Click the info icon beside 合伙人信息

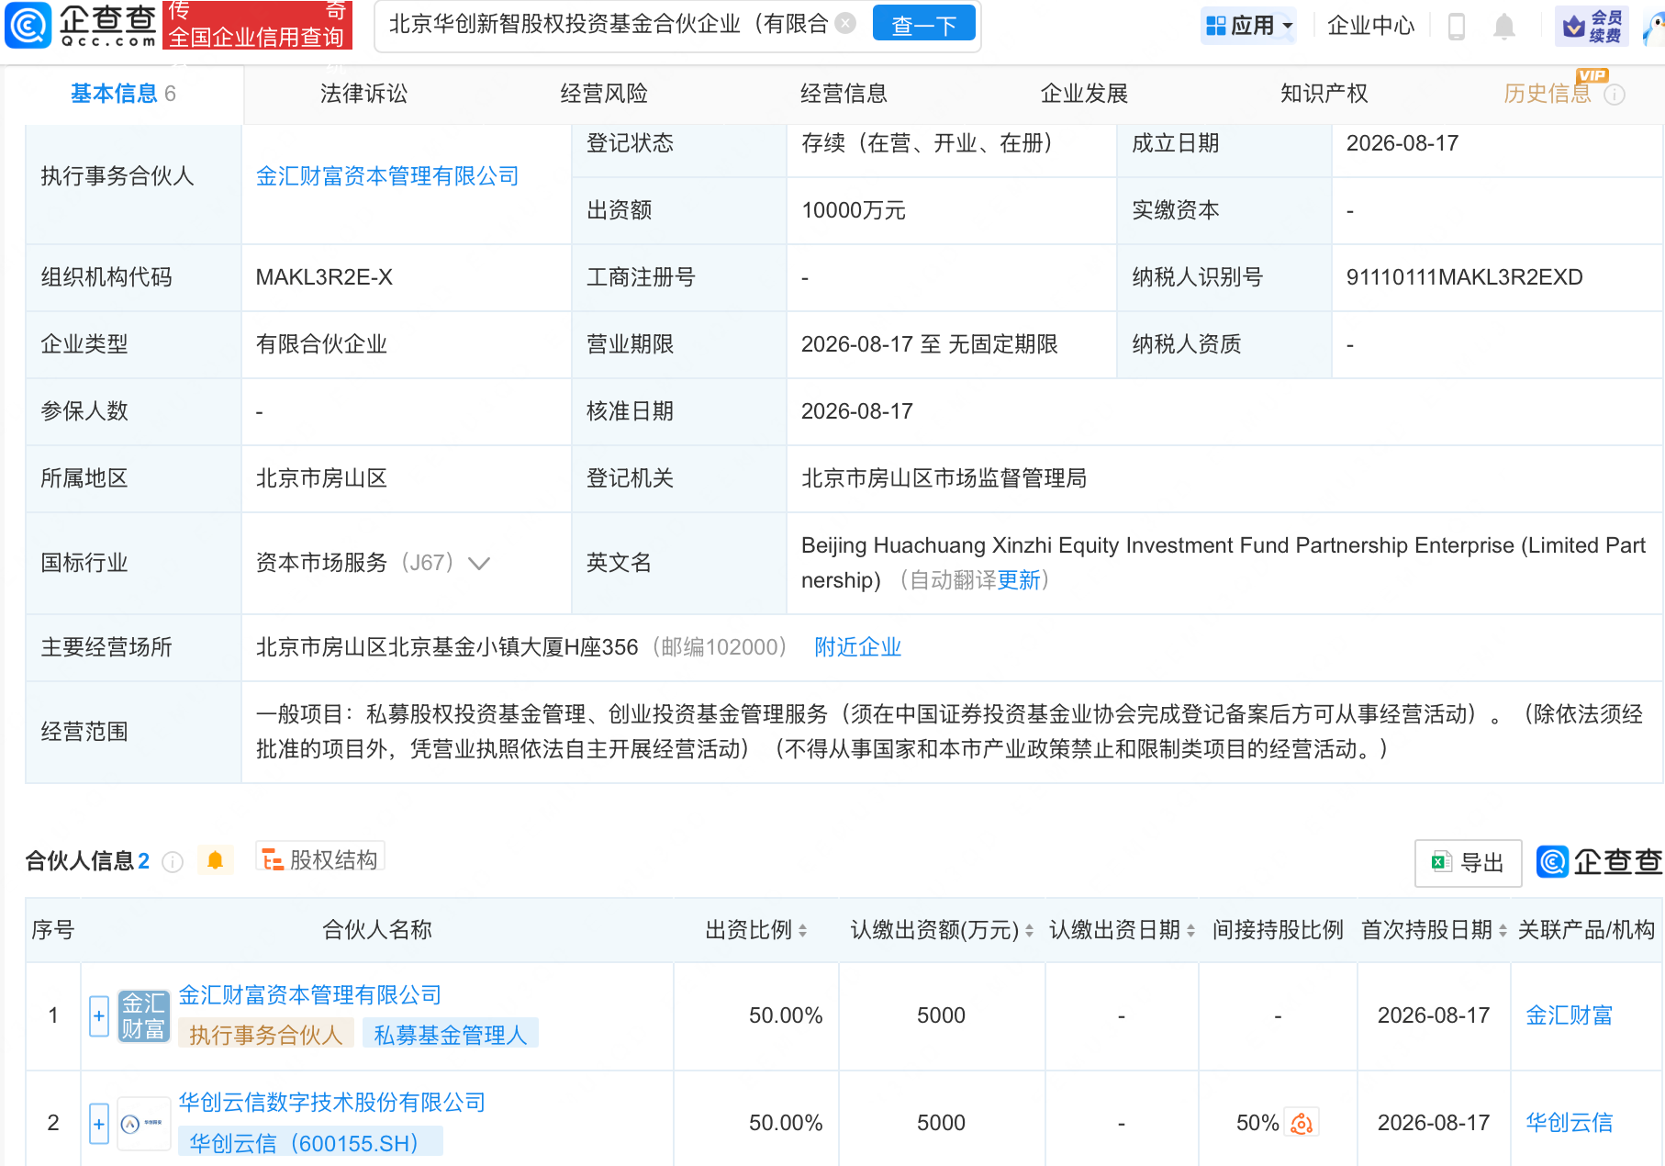pyautogui.click(x=173, y=861)
